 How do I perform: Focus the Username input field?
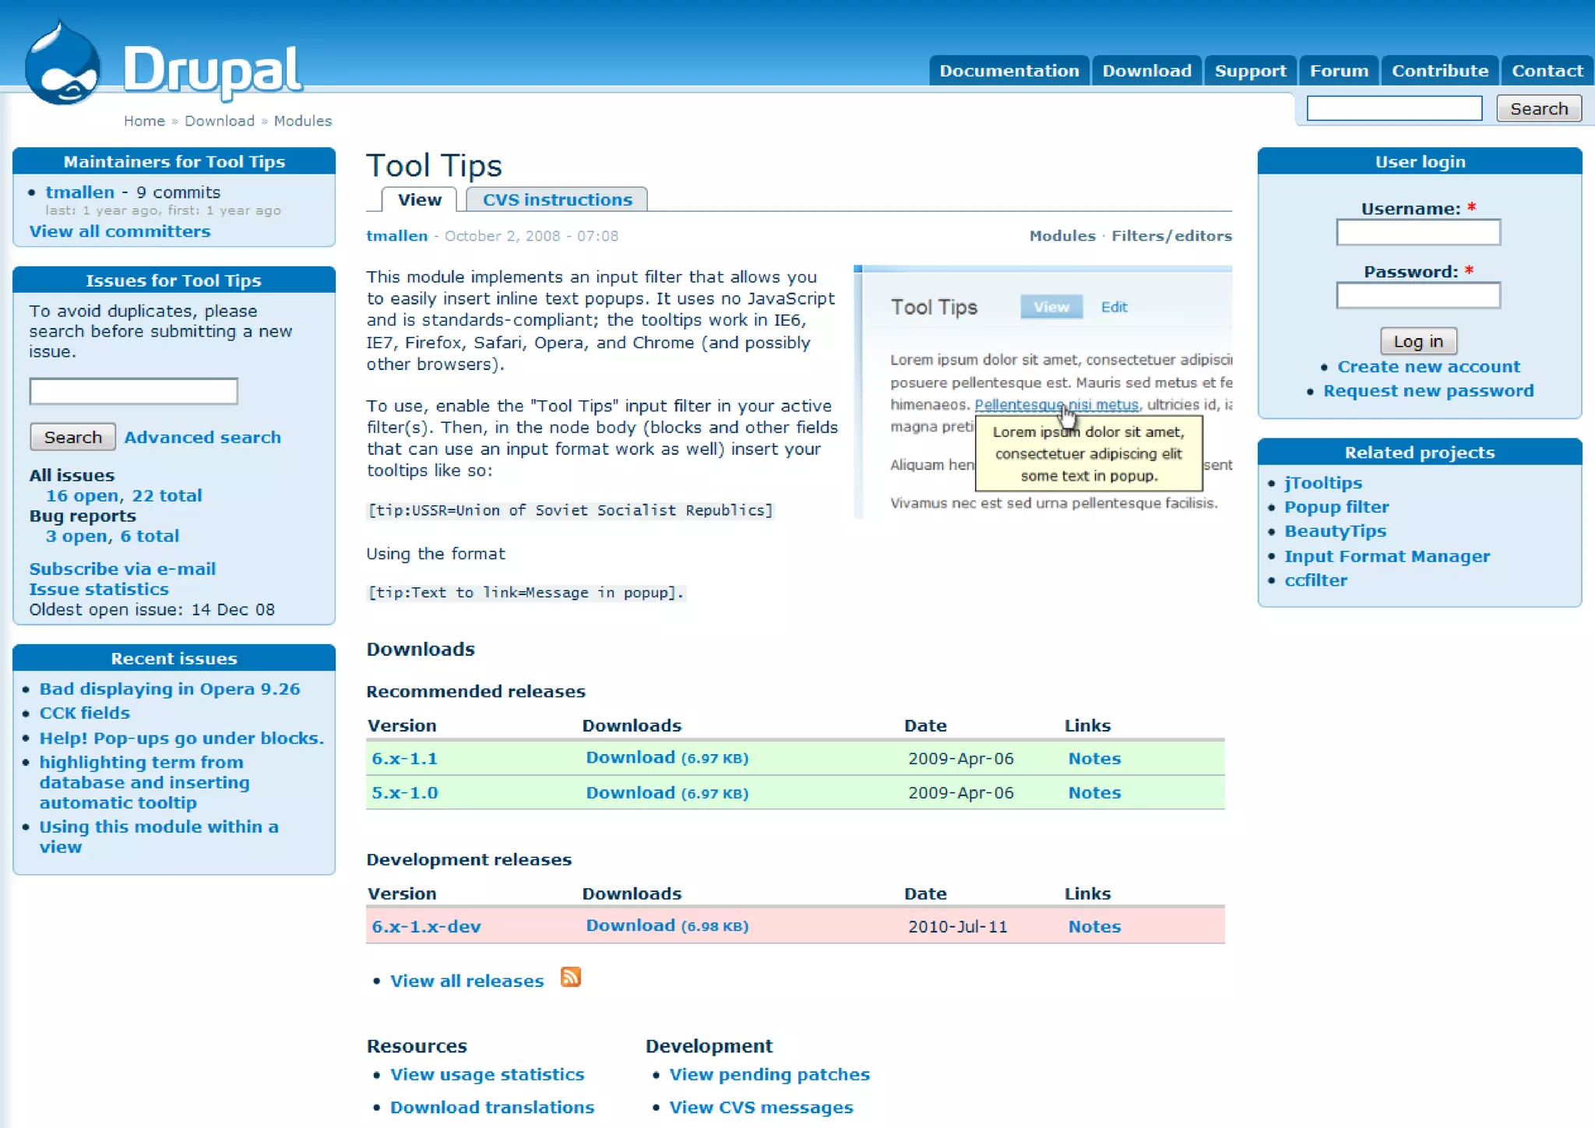pos(1417,232)
